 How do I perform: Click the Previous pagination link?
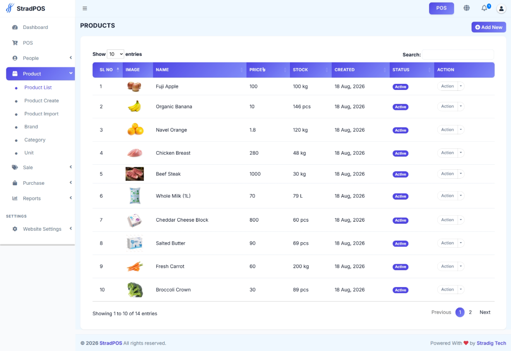441,312
